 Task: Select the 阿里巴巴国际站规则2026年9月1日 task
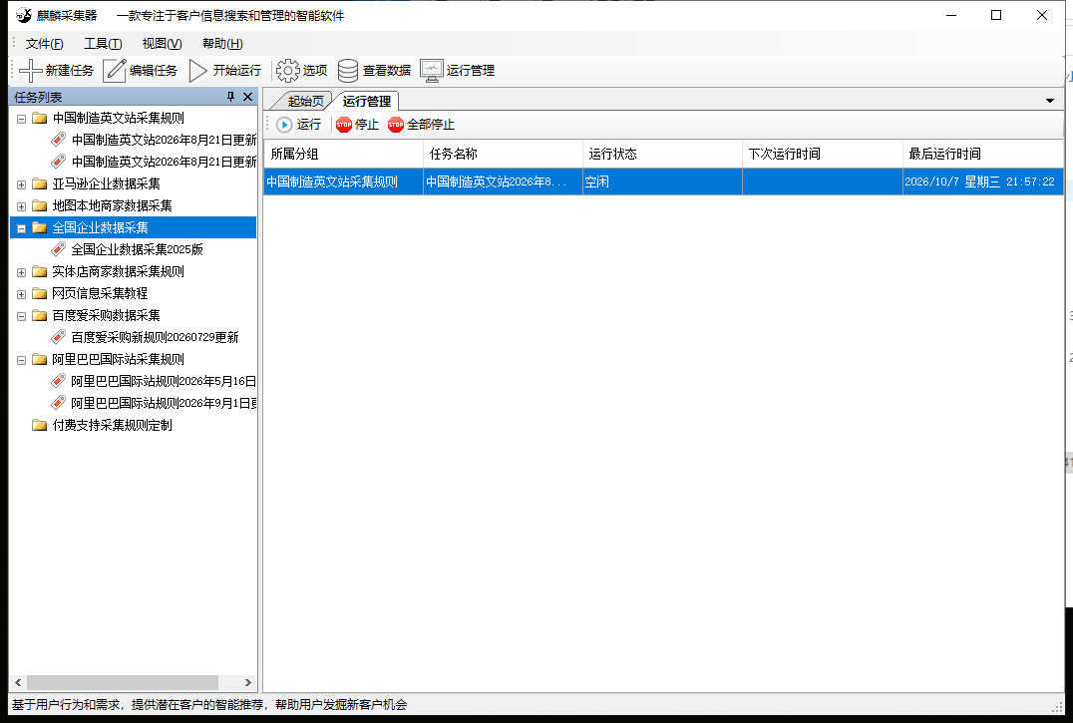[163, 403]
